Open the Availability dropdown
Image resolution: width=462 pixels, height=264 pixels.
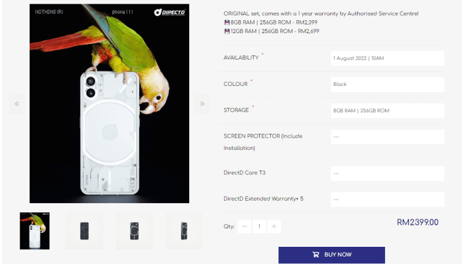[x=387, y=58]
